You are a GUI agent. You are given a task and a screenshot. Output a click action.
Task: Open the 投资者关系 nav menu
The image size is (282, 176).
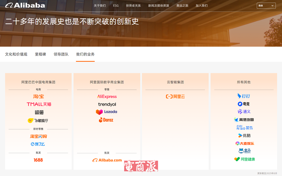pos(133,6)
